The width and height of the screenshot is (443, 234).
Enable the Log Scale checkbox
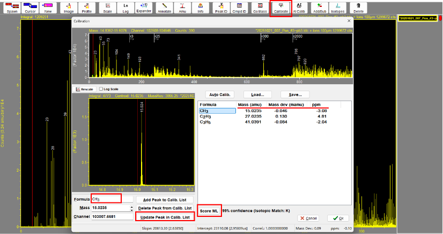(x=101, y=89)
